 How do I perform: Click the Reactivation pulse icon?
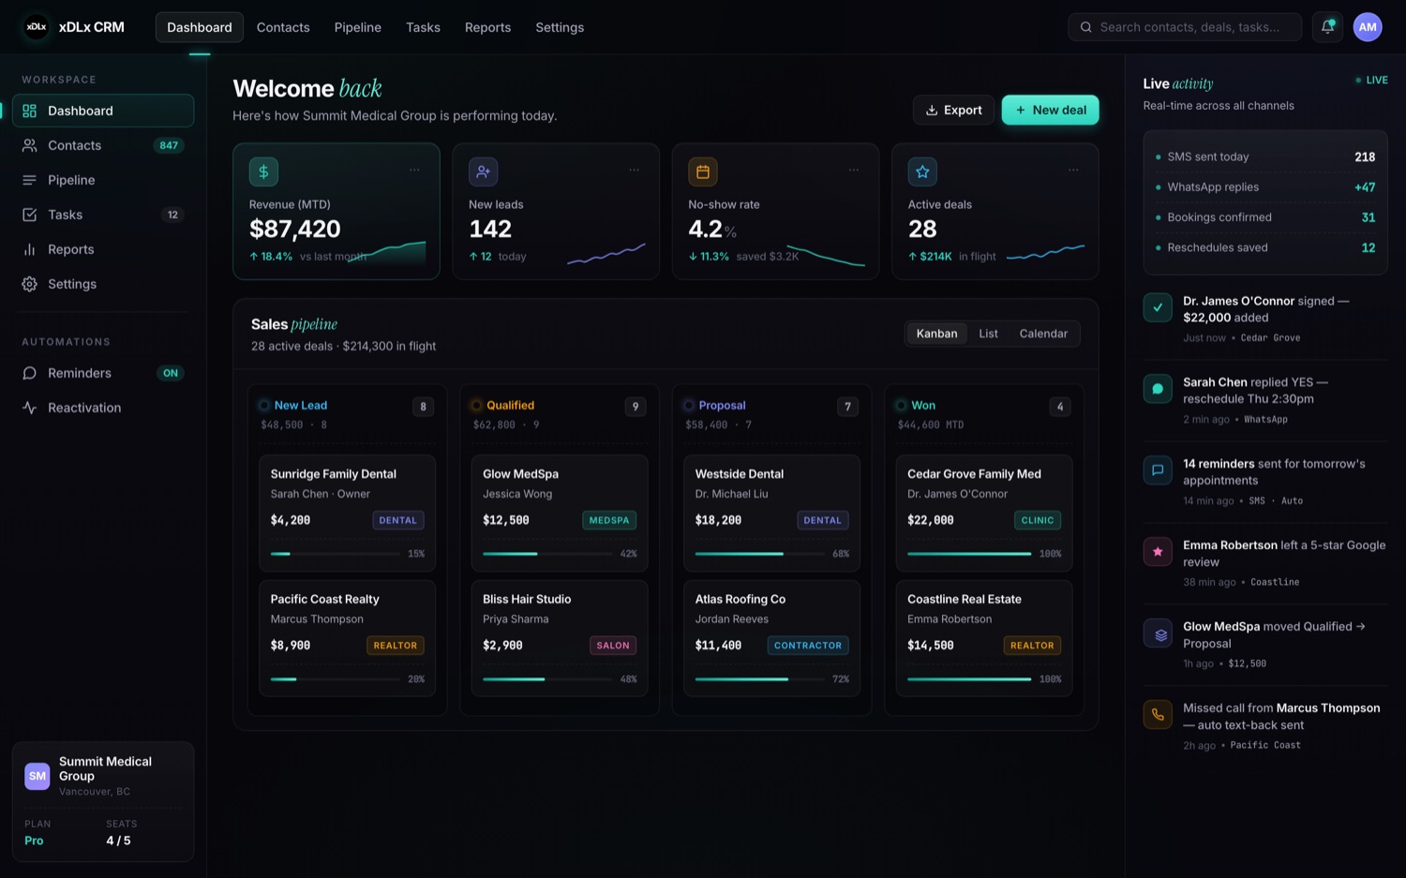30,408
